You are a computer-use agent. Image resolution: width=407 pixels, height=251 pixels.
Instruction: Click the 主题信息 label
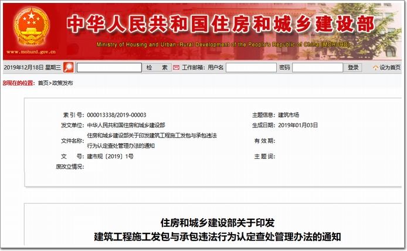tap(263, 115)
